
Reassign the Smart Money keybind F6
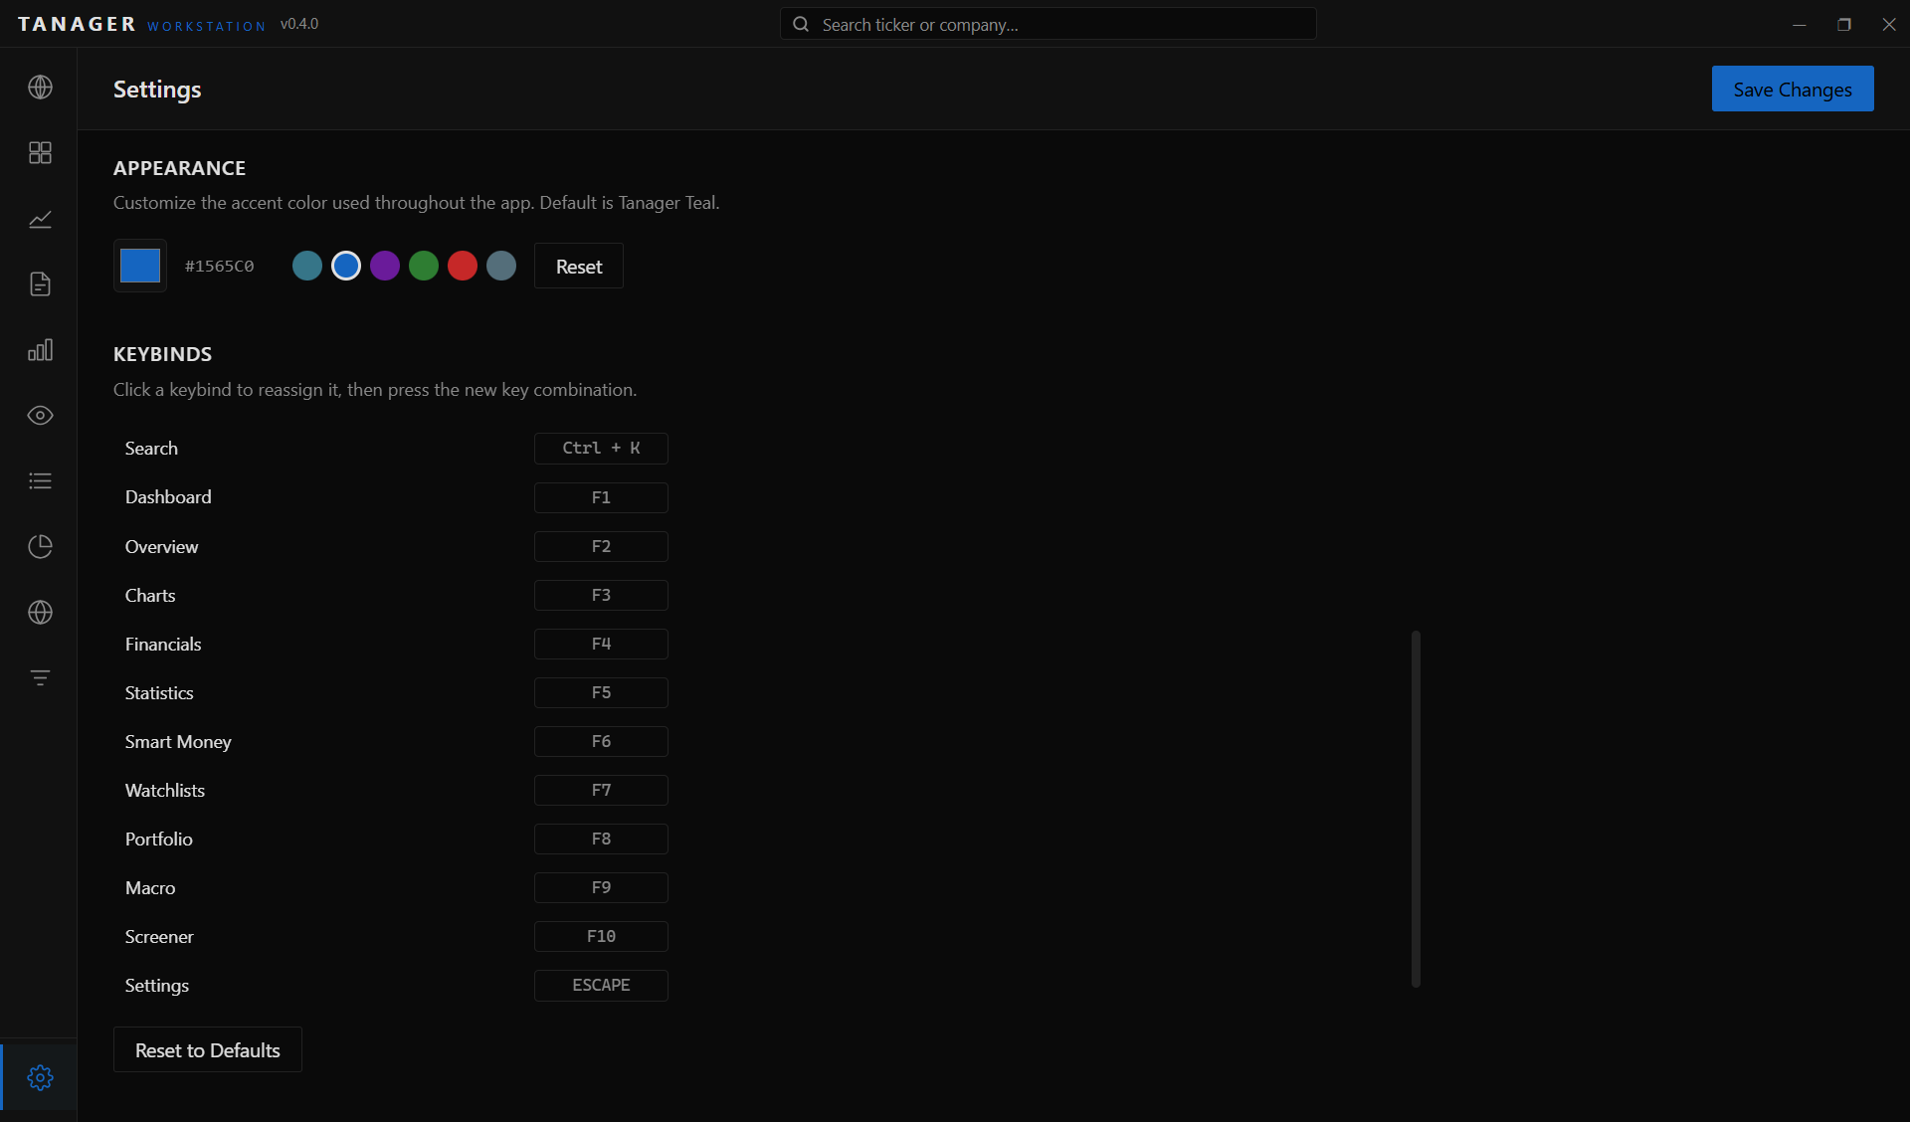(601, 741)
